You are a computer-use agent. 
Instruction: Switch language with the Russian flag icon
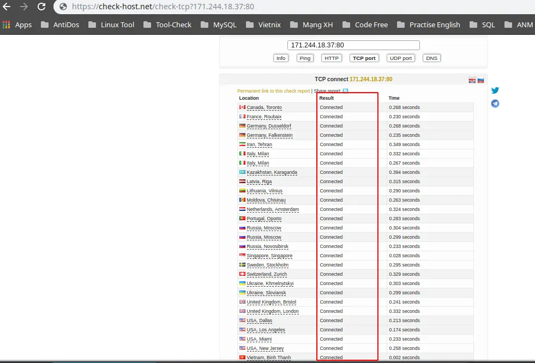480,80
